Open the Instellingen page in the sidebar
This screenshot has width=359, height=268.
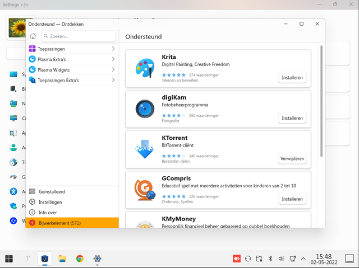coord(50,202)
